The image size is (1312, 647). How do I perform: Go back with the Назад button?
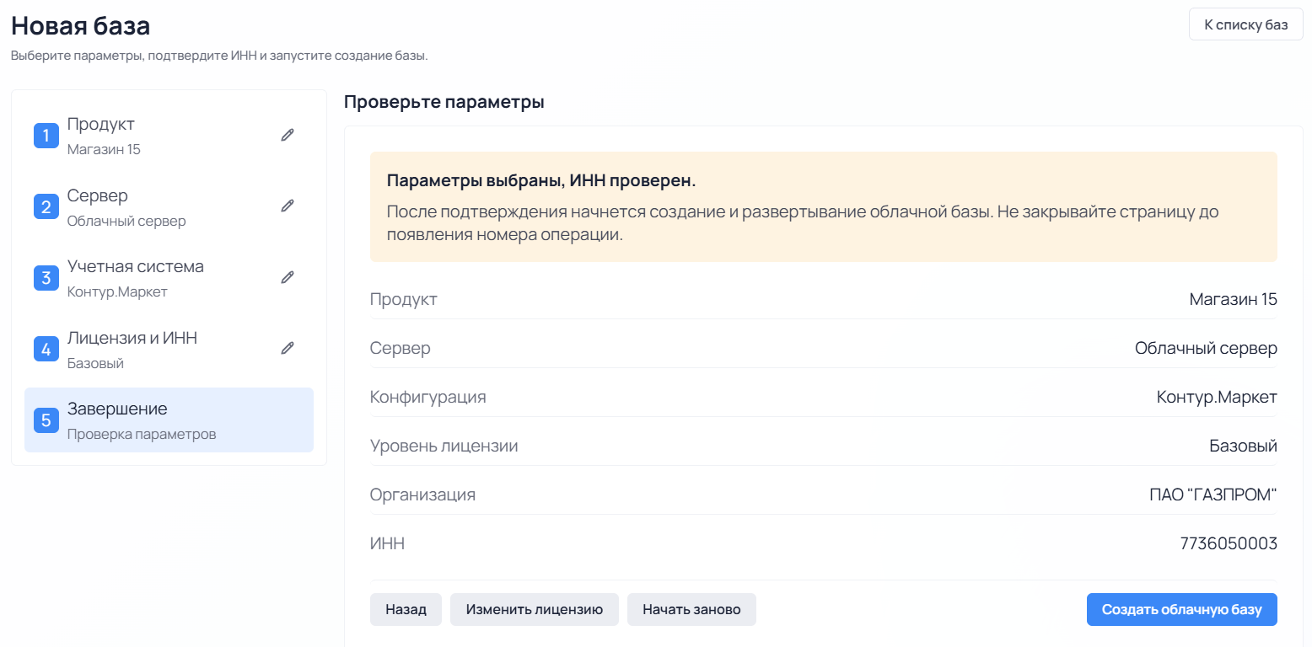[406, 609]
